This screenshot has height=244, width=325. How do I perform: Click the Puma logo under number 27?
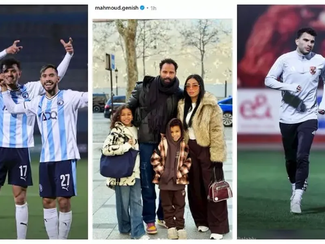click(66, 188)
